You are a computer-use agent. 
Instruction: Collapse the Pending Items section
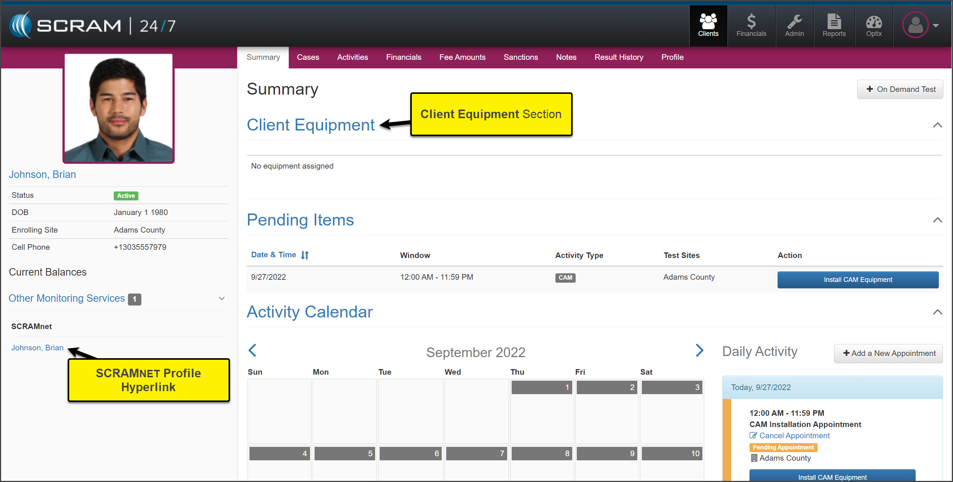[937, 220]
